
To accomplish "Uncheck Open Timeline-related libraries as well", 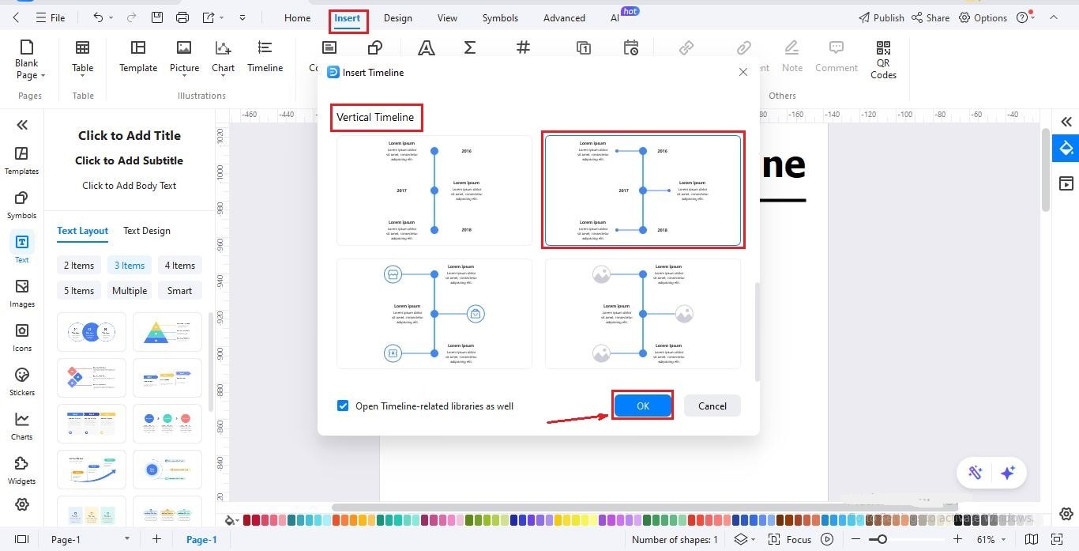I will 343,405.
